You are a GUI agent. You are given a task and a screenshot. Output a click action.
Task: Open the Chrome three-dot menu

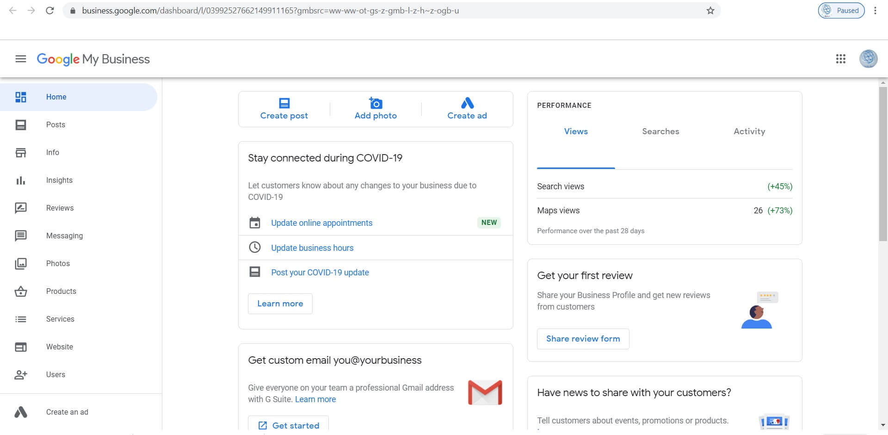click(875, 11)
